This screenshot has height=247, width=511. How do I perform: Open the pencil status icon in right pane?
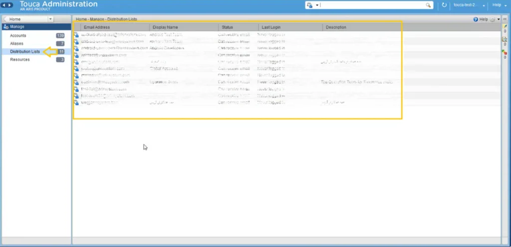(505, 26)
